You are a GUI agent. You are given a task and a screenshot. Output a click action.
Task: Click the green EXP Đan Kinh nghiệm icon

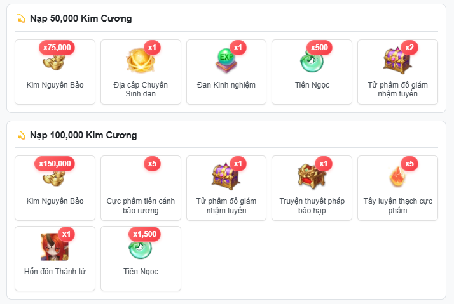[x=226, y=60]
